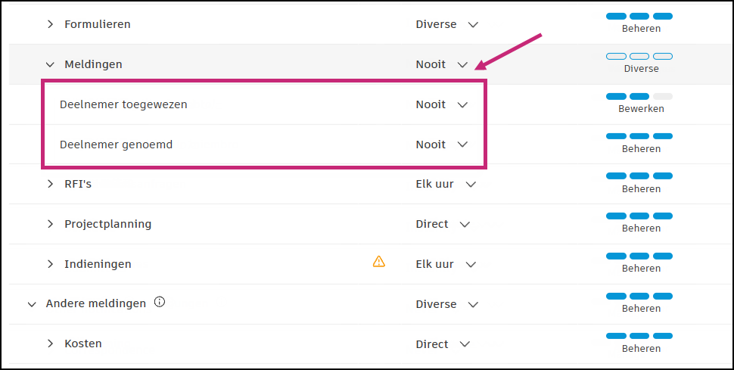
Task: Expand the Formulieren row
Action: tap(51, 24)
